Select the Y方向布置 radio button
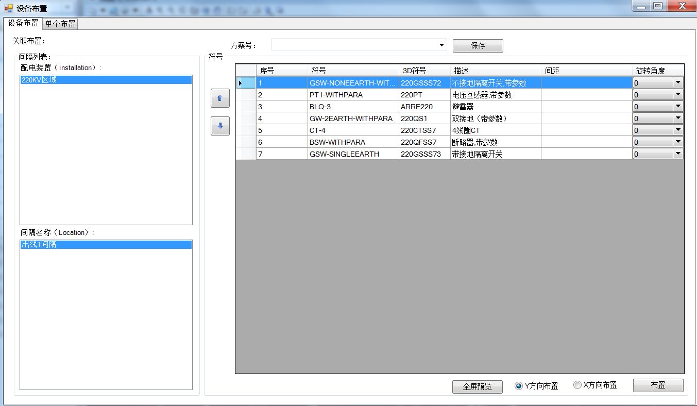 pos(519,386)
